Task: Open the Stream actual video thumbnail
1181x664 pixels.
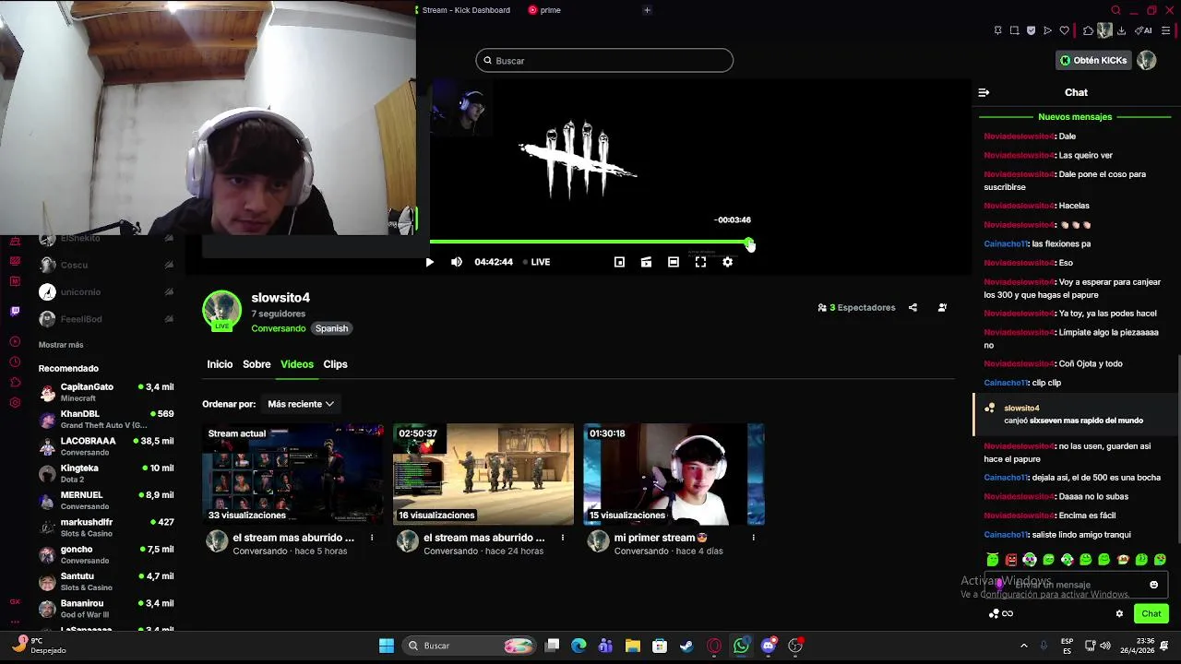Action: coord(293,474)
